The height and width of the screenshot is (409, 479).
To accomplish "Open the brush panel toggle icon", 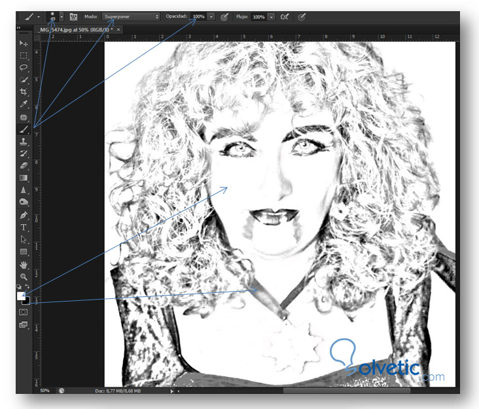I will click(73, 17).
